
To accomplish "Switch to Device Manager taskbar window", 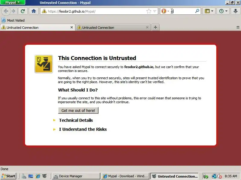I will 76,176.
